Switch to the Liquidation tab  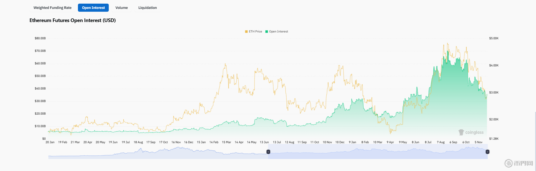[147, 8]
